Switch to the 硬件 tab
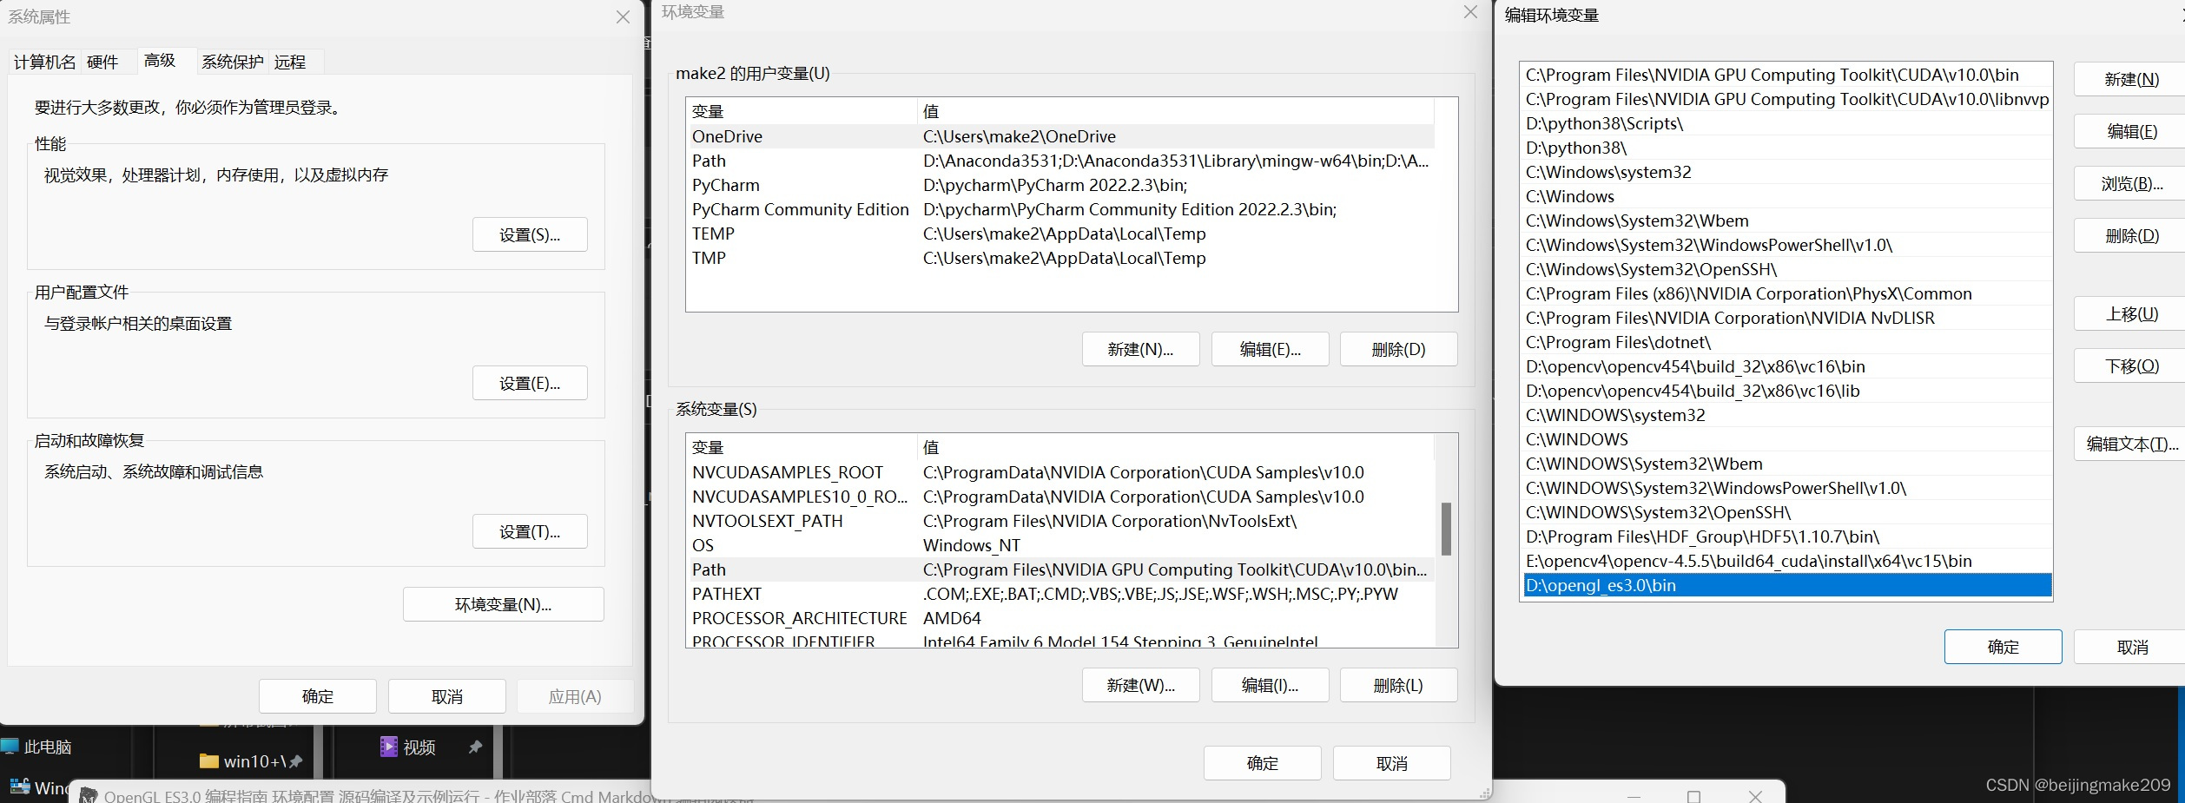 tap(102, 62)
